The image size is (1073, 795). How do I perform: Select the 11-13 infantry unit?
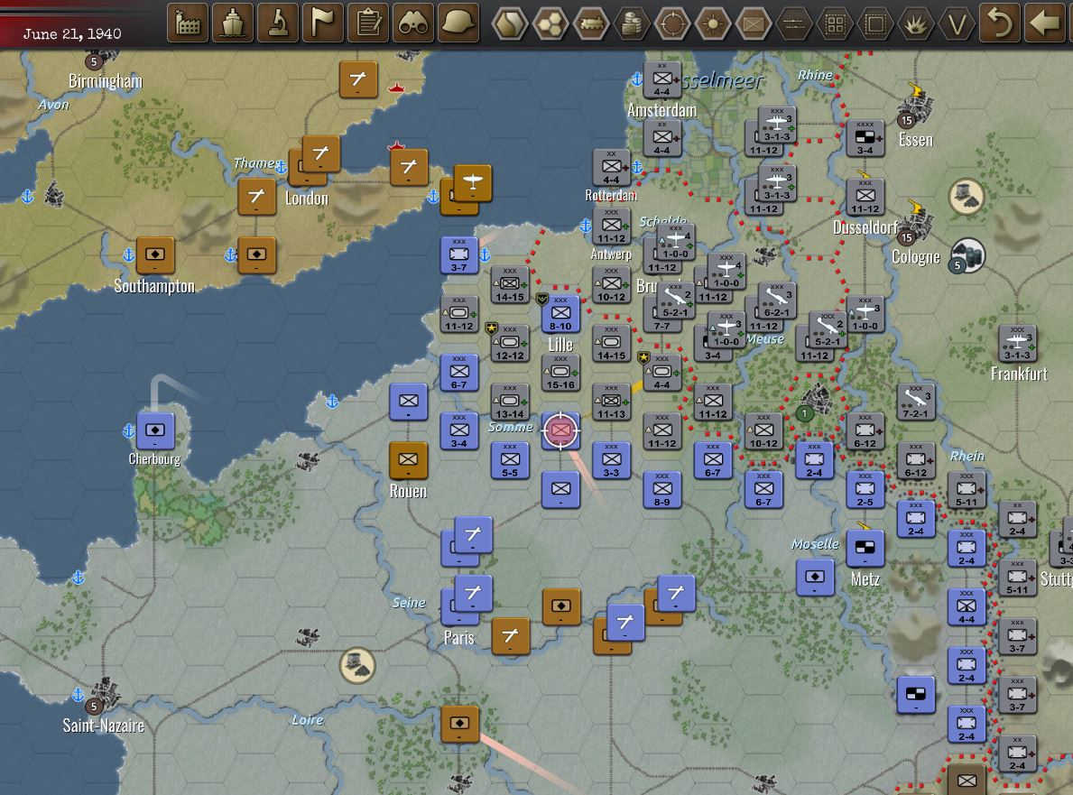(611, 402)
